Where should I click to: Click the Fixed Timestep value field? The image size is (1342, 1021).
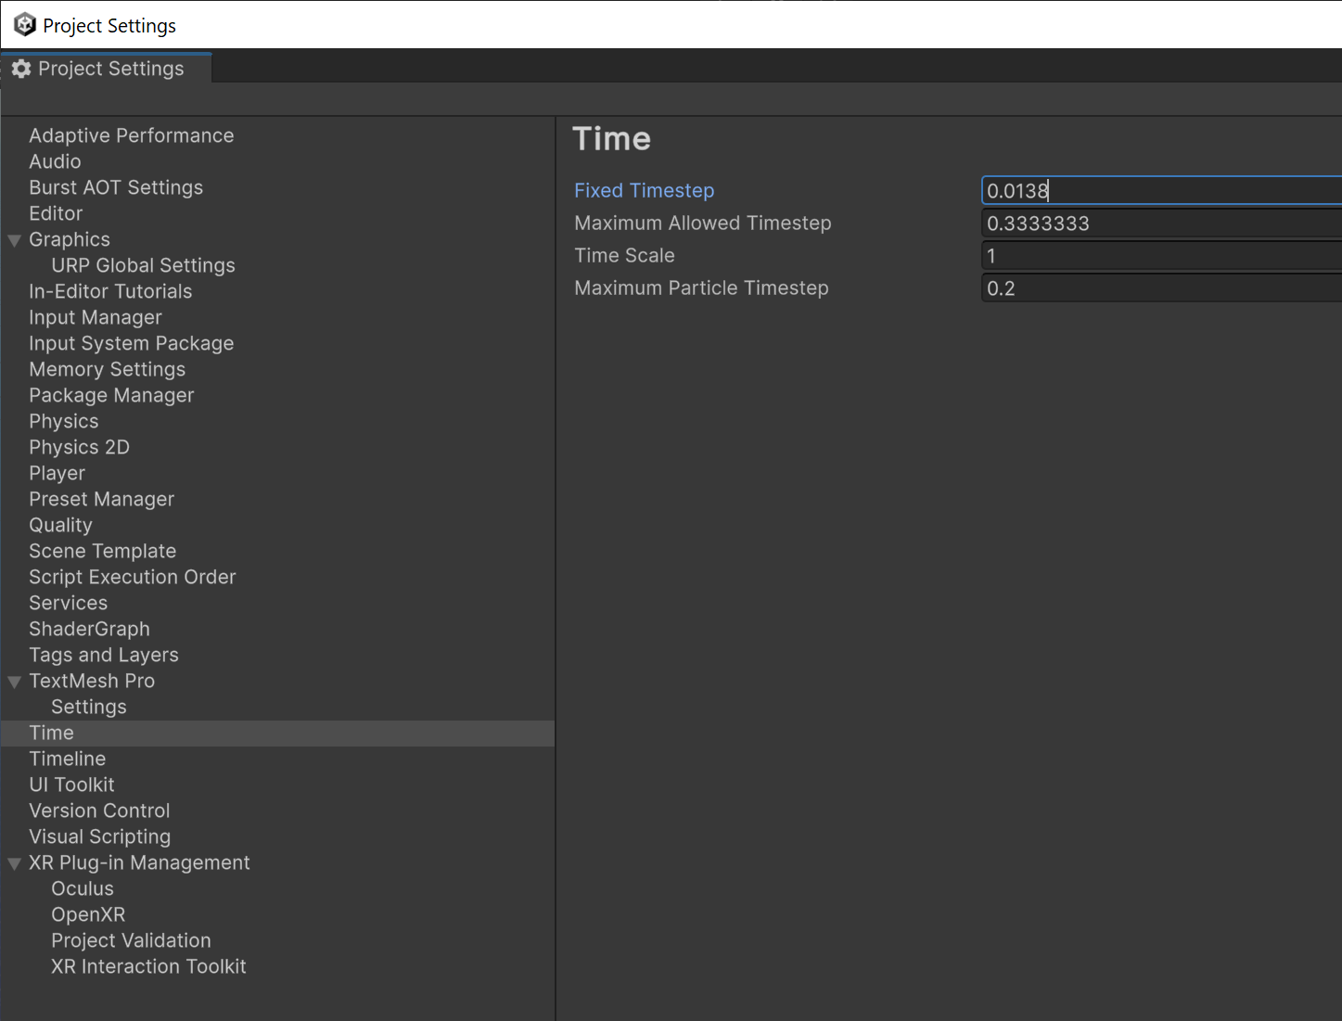pos(1161,190)
